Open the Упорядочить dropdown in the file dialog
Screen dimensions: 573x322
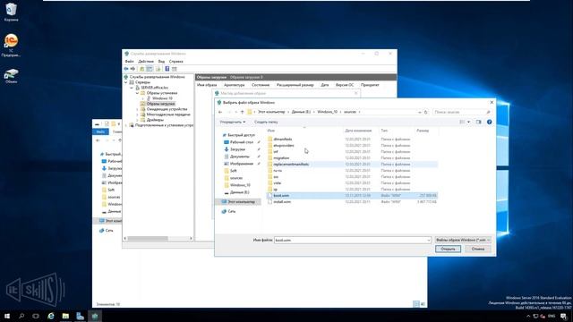tap(233, 122)
